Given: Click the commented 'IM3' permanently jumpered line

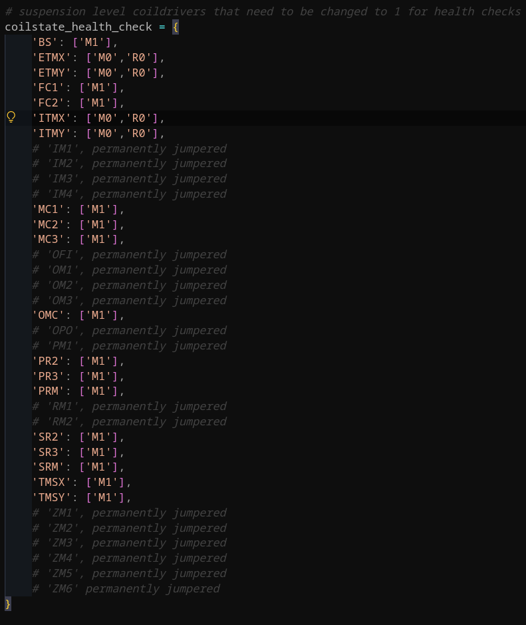Looking at the screenshot, I should tap(130, 179).
